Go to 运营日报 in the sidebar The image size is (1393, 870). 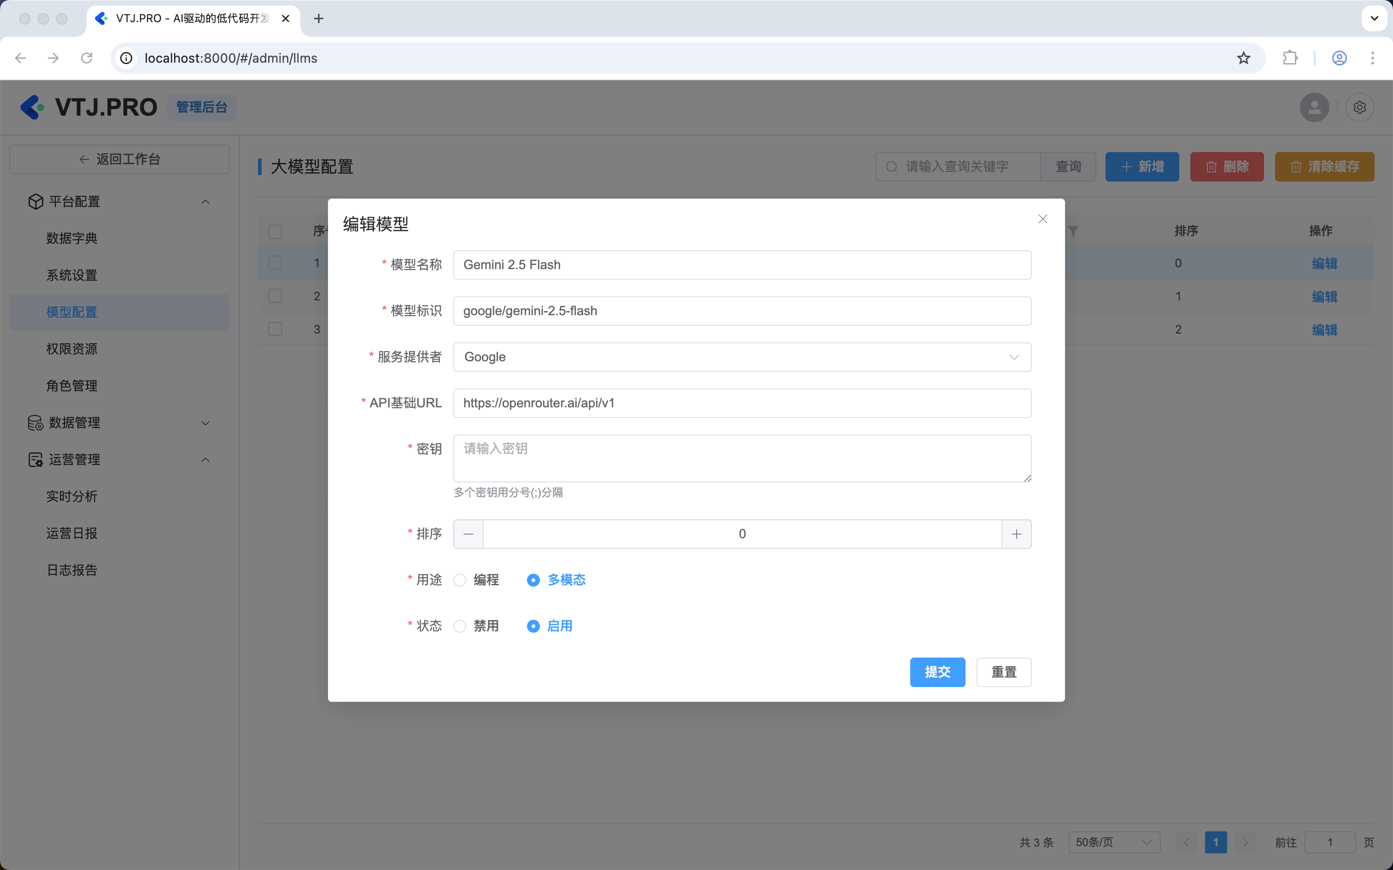coord(72,534)
